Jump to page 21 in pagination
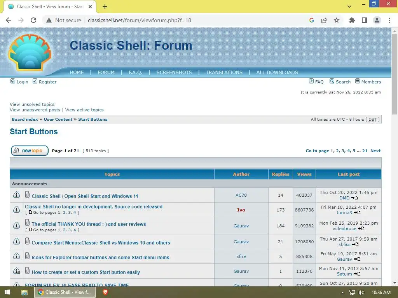 (365, 151)
